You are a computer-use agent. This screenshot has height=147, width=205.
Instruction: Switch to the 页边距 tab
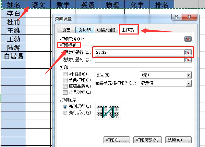85,30
